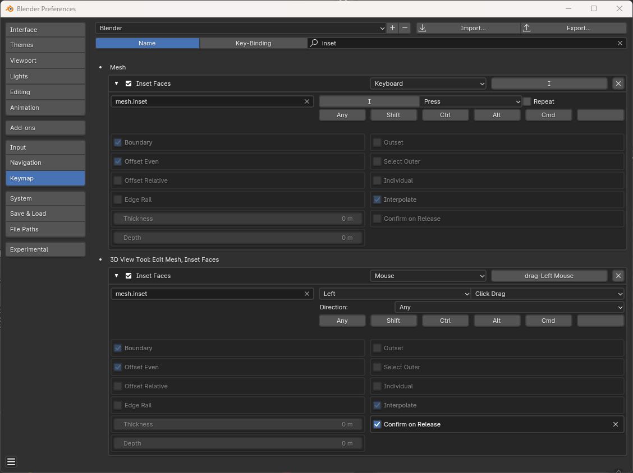633x473 pixels.
Task: Enable Select Outer in Mesh Inset Faces
Action: pos(377,161)
